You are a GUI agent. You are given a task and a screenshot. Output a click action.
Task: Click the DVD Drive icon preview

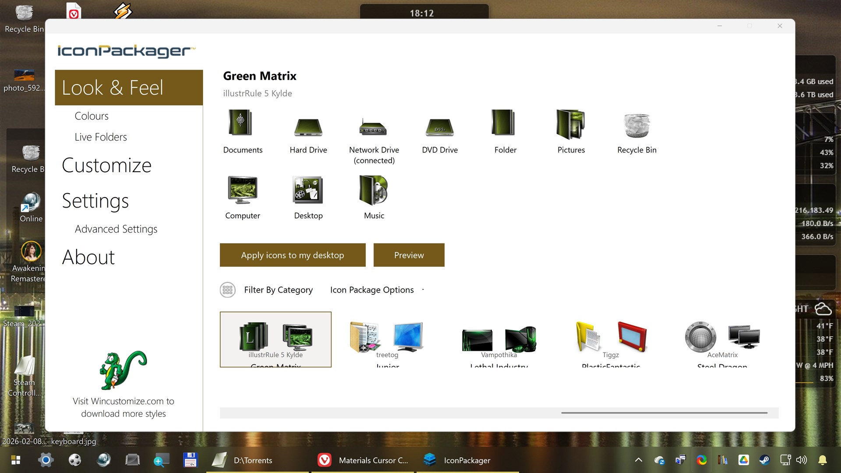coord(439,127)
